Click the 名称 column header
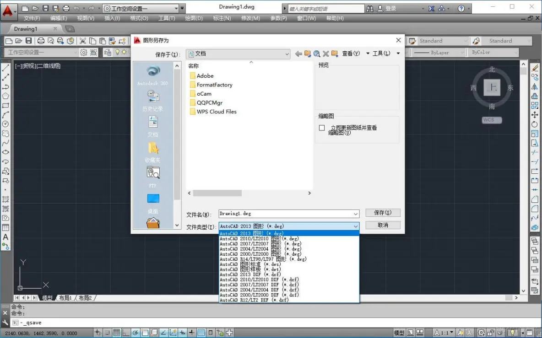Image resolution: width=542 pixels, height=338 pixels. [x=193, y=65]
